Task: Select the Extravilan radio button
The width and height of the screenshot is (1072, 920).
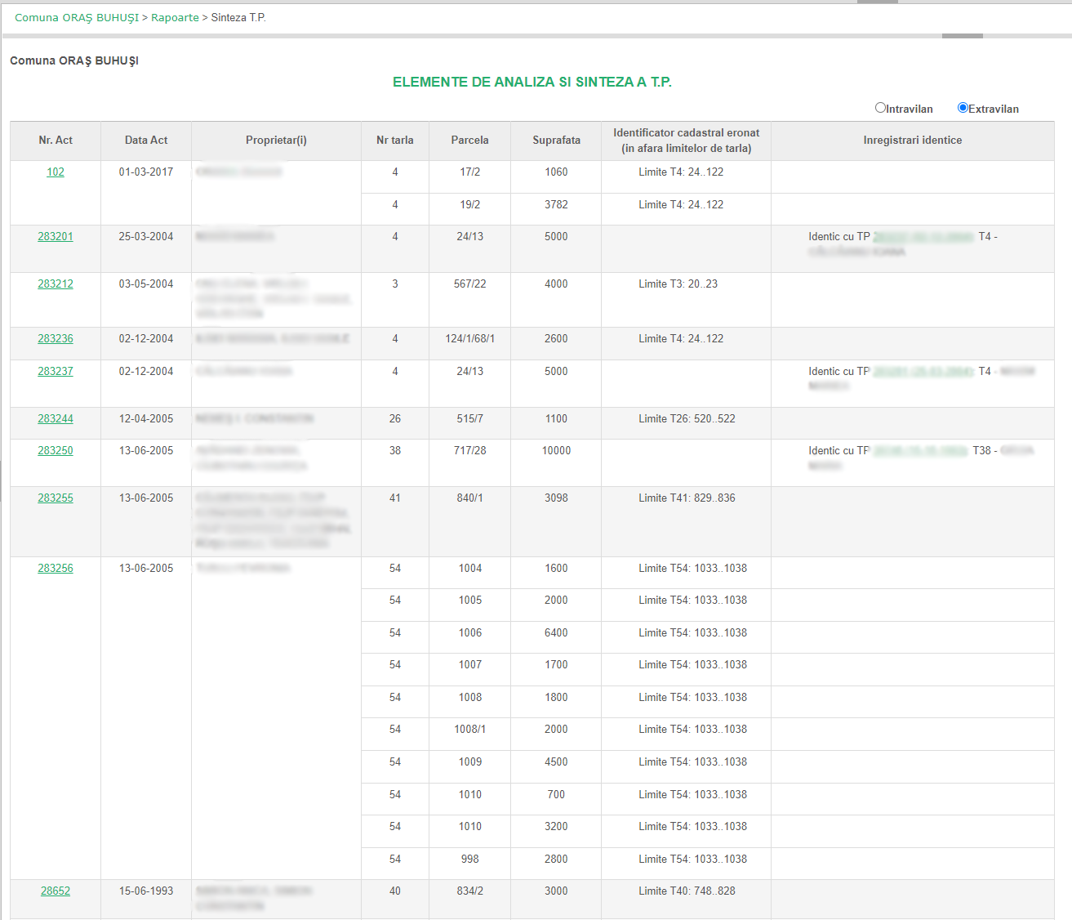Action: click(x=963, y=108)
